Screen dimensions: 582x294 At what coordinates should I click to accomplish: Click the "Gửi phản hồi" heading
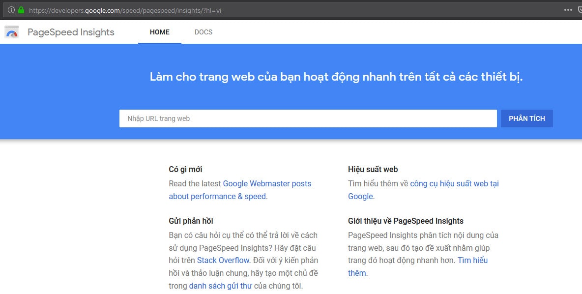(191, 221)
